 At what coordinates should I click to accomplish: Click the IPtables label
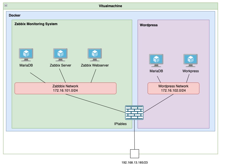click(120, 124)
